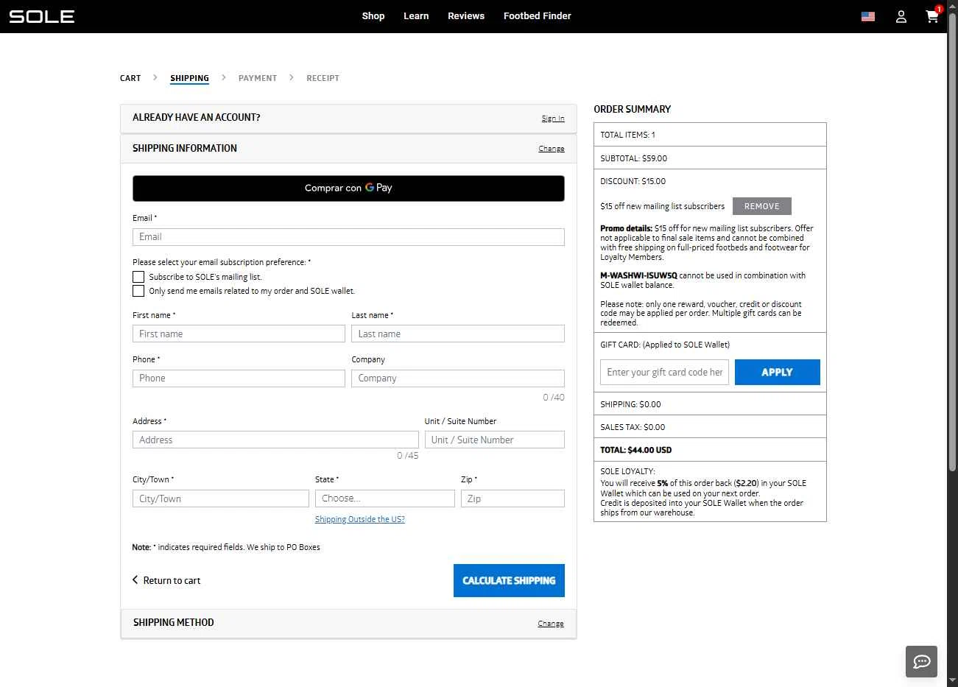958x687 pixels.
Task: Focus the Unit / Suite Number field
Action: click(495, 440)
